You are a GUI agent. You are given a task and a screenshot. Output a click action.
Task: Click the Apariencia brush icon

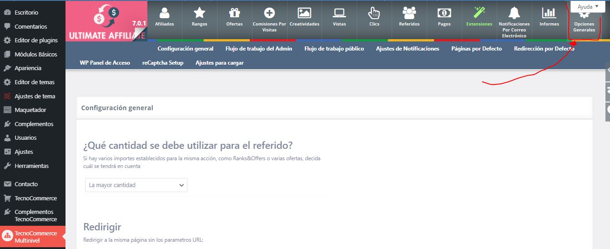pyautogui.click(x=7, y=68)
